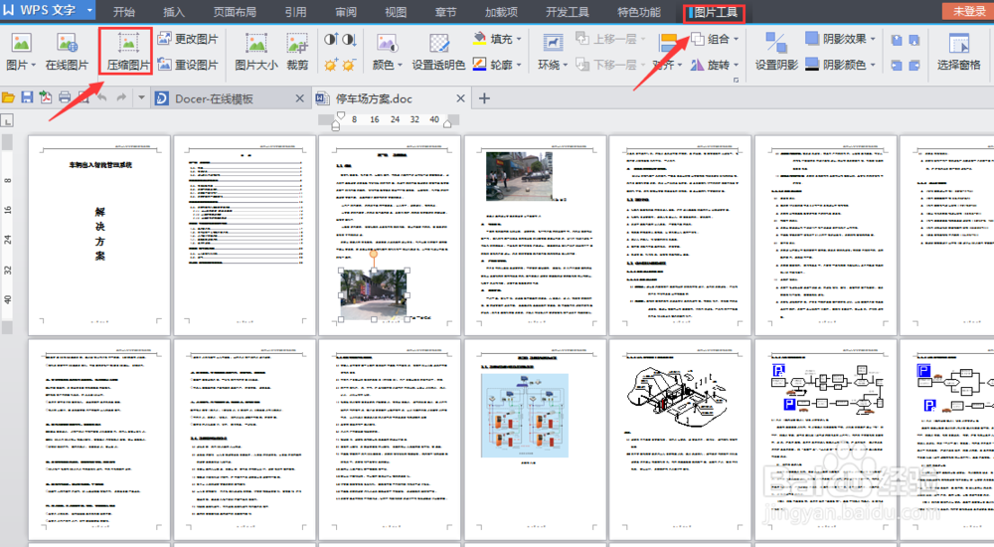Select the 裁剪 crop tool
This screenshot has height=547, width=994.
tap(297, 52)
